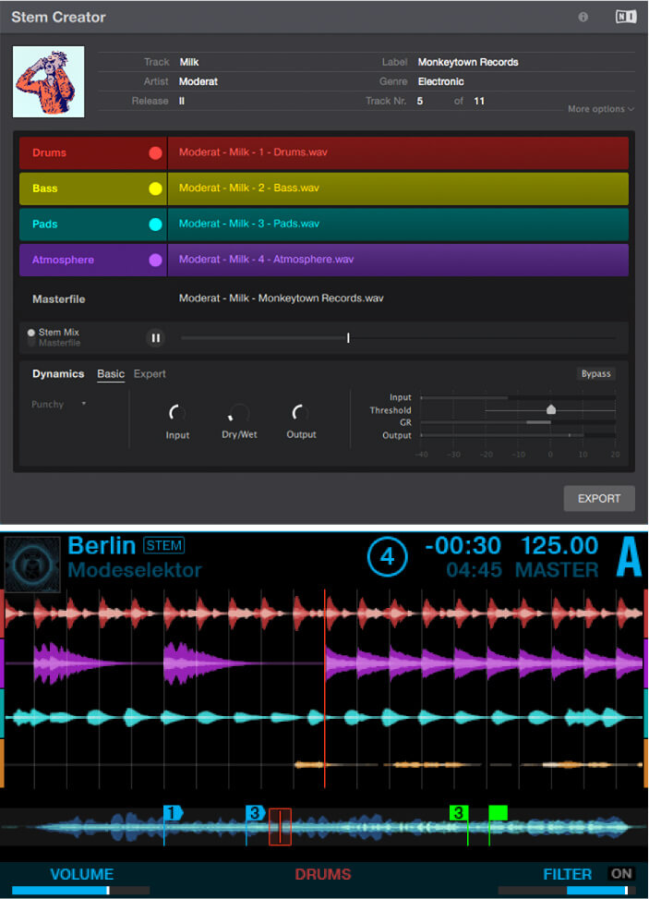Click blue cue marker 1 in overview
649x899 pixels.
(173, 813)
